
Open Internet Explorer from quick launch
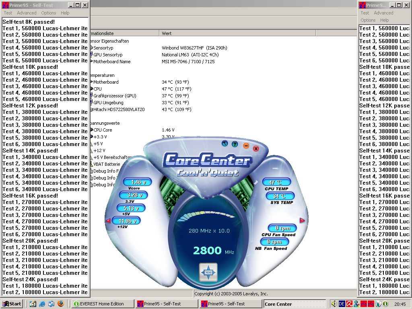[42, 304]
